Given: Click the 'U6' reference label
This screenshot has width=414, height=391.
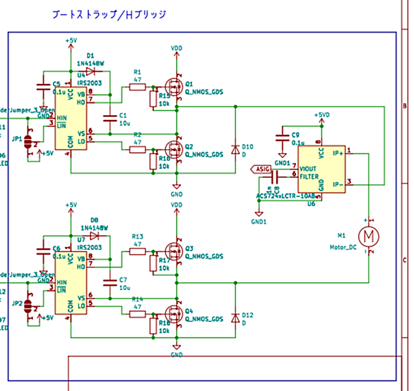Looking at the screenshot, I should (312, 204).
